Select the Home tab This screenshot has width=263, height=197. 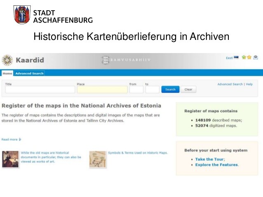click(x=7, y=73)
